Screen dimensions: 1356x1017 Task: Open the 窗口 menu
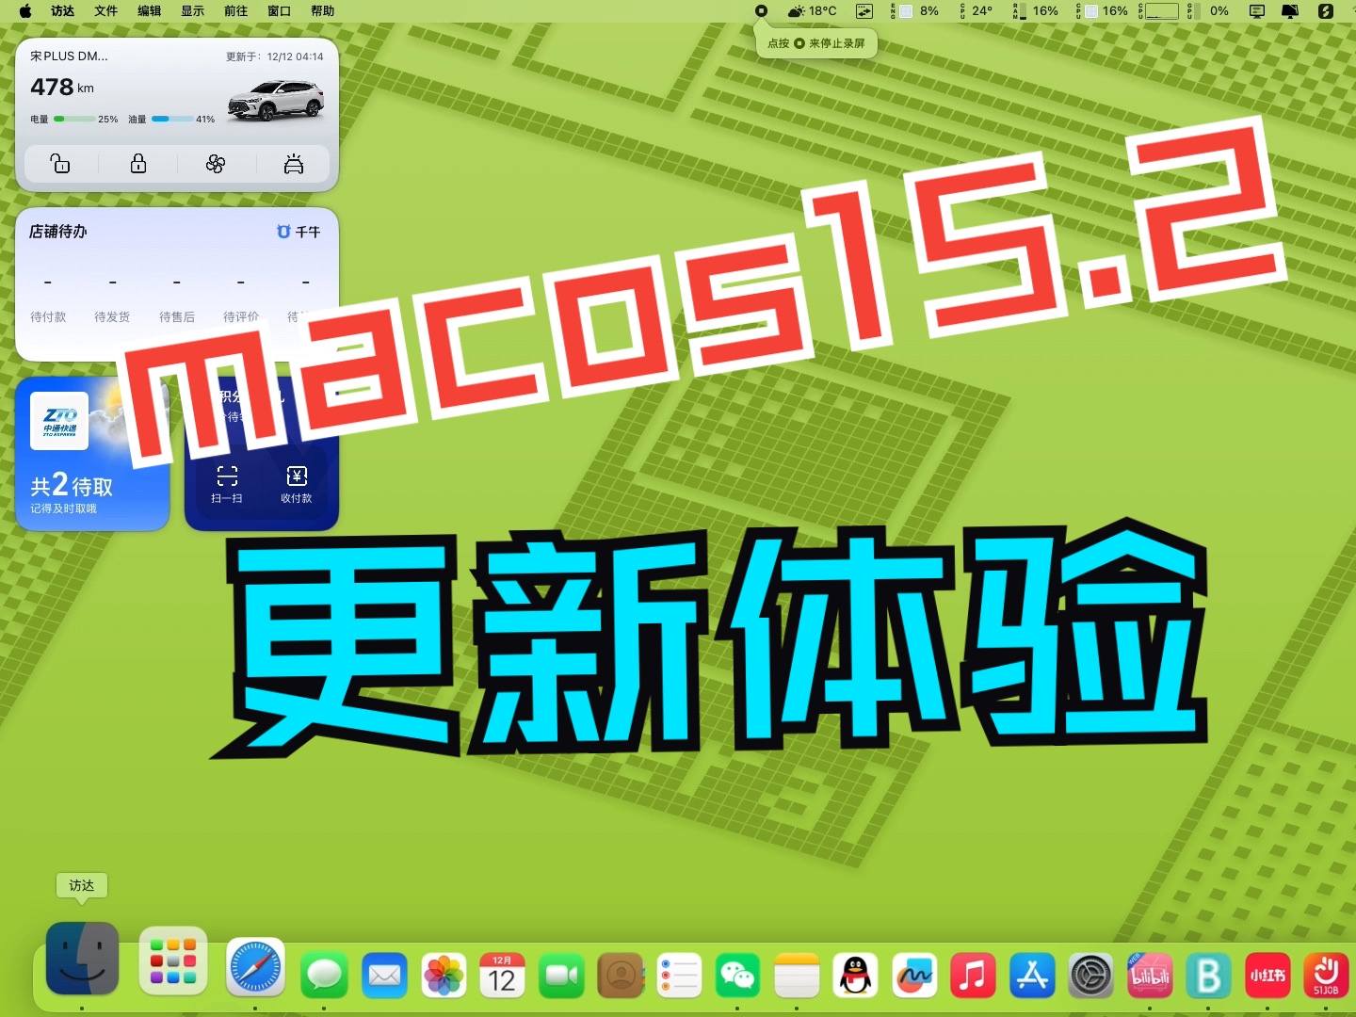[x=280, y=11]
